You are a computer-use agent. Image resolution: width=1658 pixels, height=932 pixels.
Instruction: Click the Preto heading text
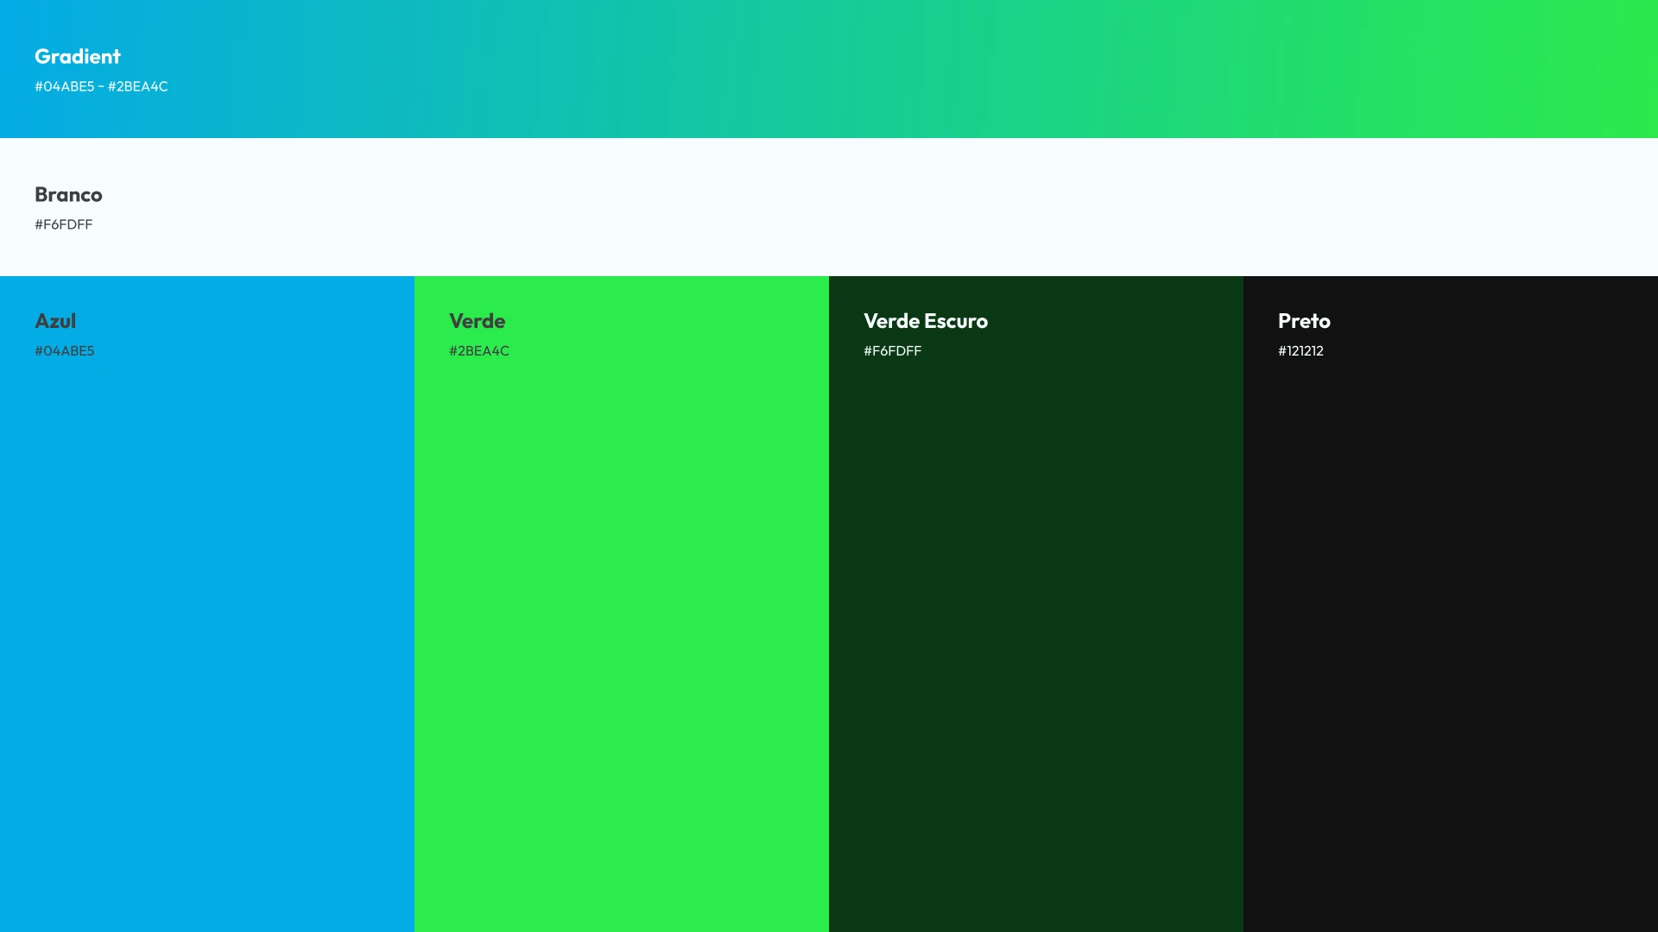(x=1304, y=321)
